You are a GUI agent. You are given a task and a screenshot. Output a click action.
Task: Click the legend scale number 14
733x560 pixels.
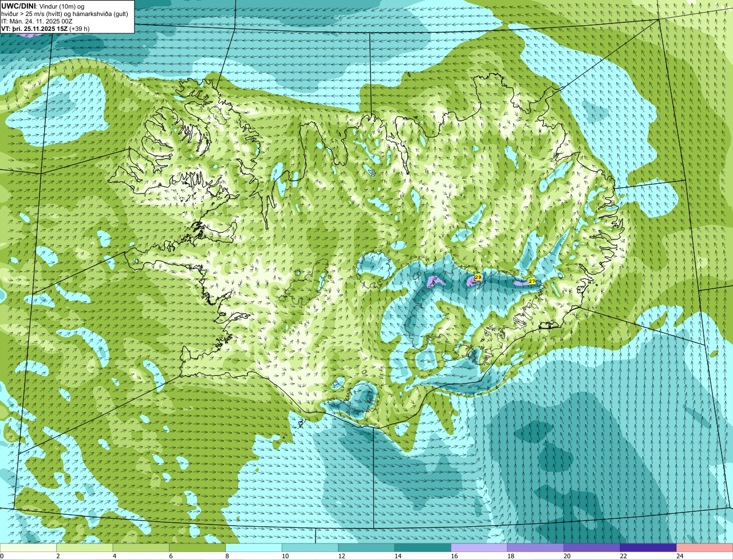[397, 556]
